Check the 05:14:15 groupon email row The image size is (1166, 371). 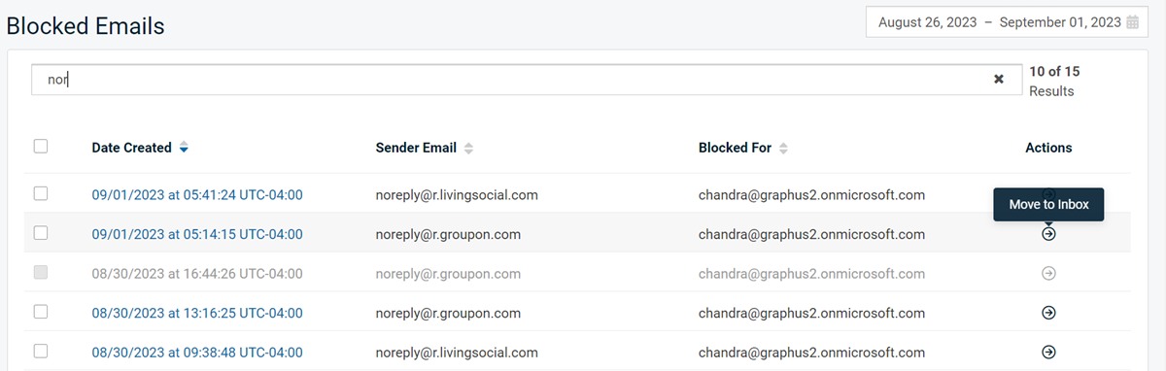(x=41, y=233)
